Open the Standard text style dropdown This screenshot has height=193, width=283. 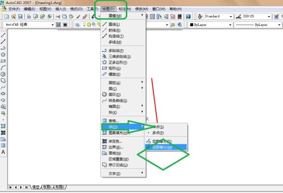[x=231, y=17]
